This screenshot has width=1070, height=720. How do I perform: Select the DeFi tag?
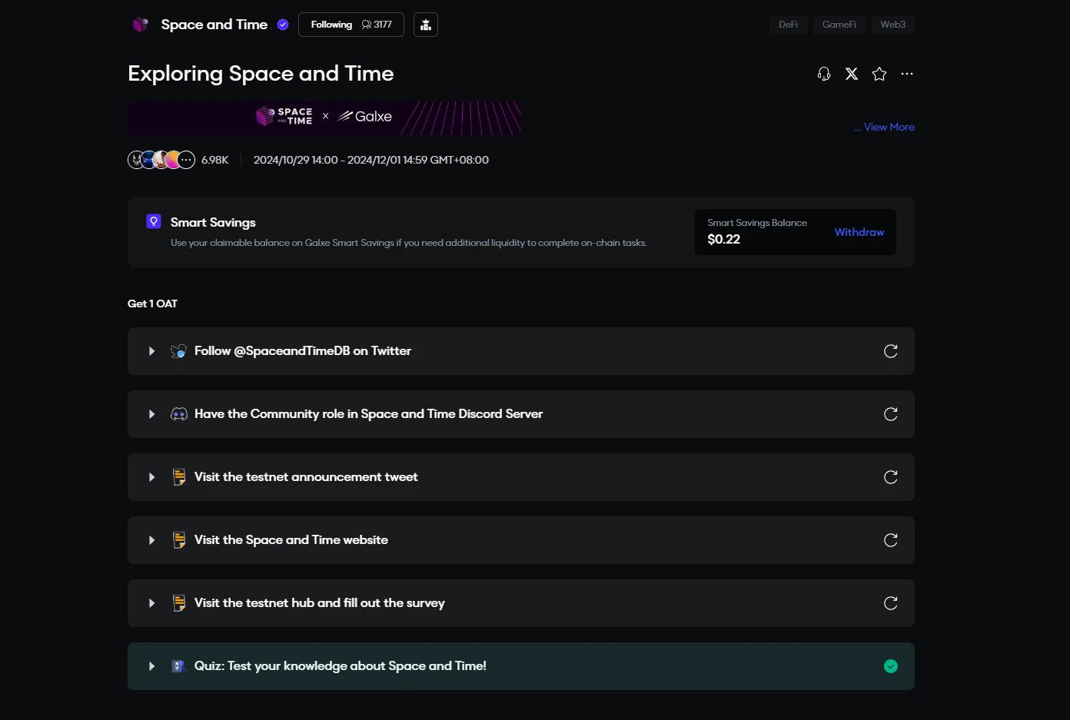(x=788, y=25)
